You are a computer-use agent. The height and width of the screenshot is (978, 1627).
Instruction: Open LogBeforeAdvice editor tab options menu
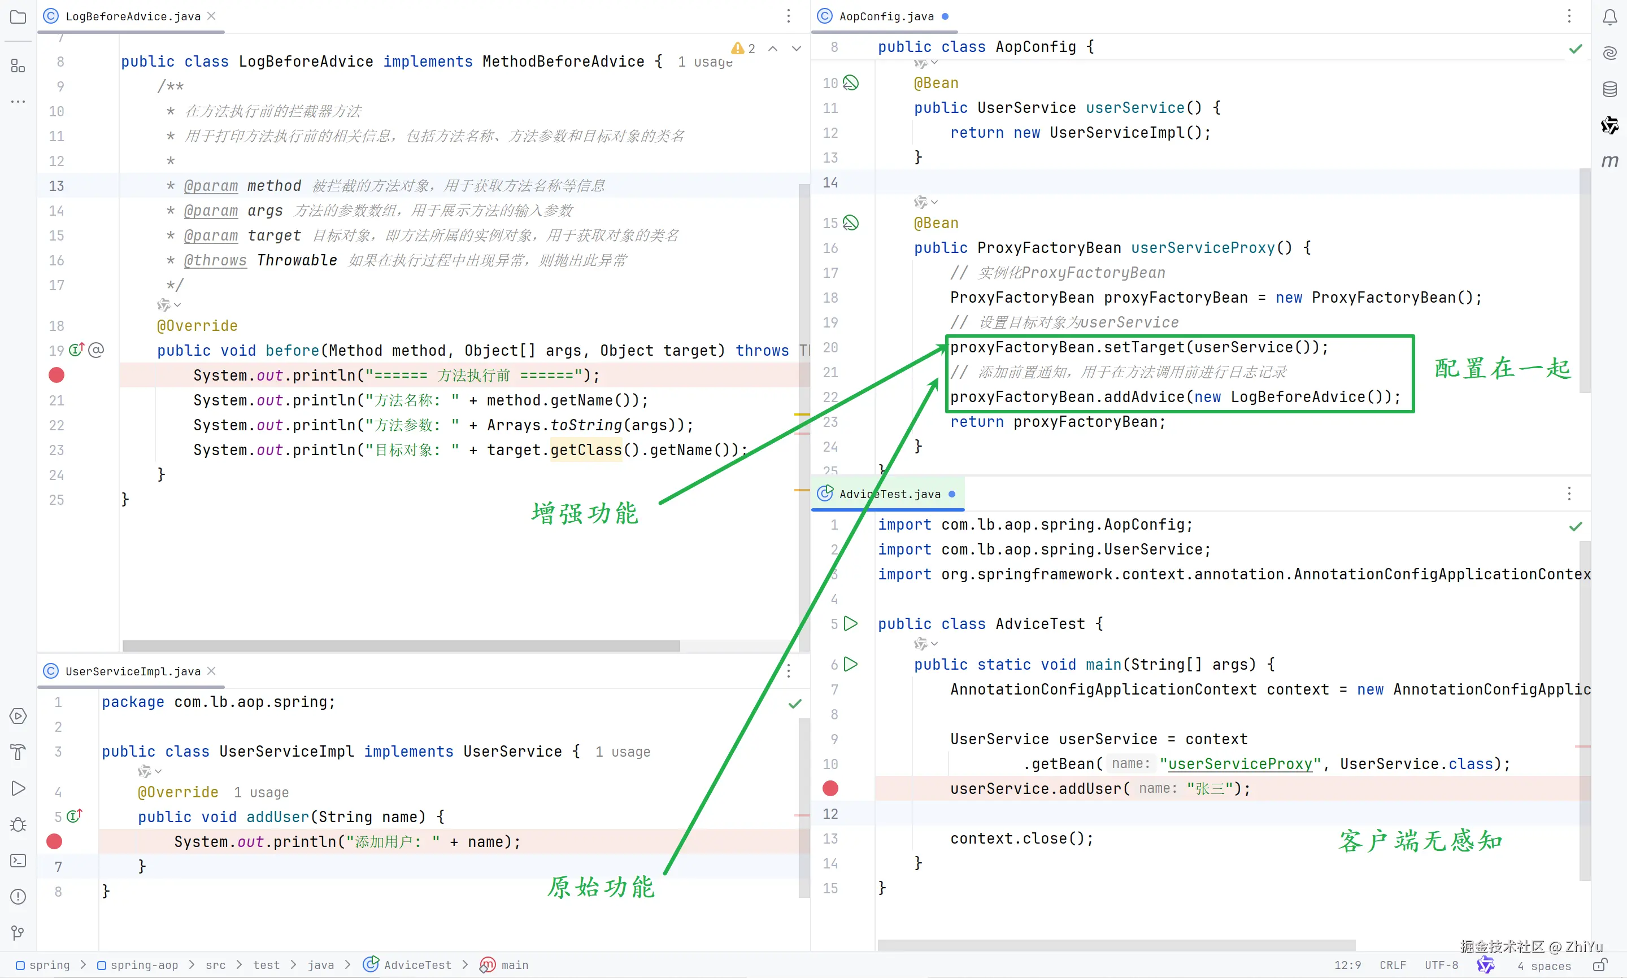789,16
